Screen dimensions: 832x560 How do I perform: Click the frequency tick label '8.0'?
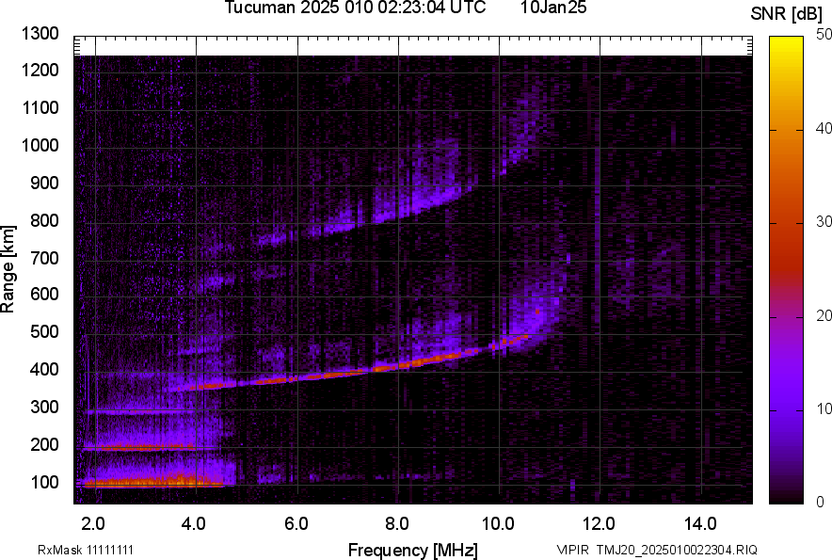(396, 524)
